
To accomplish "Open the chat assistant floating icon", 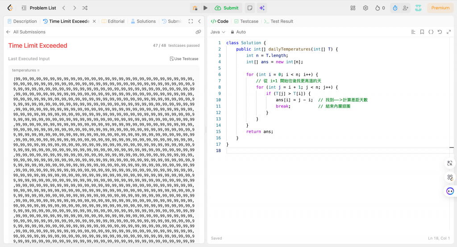I will point(450,191).
